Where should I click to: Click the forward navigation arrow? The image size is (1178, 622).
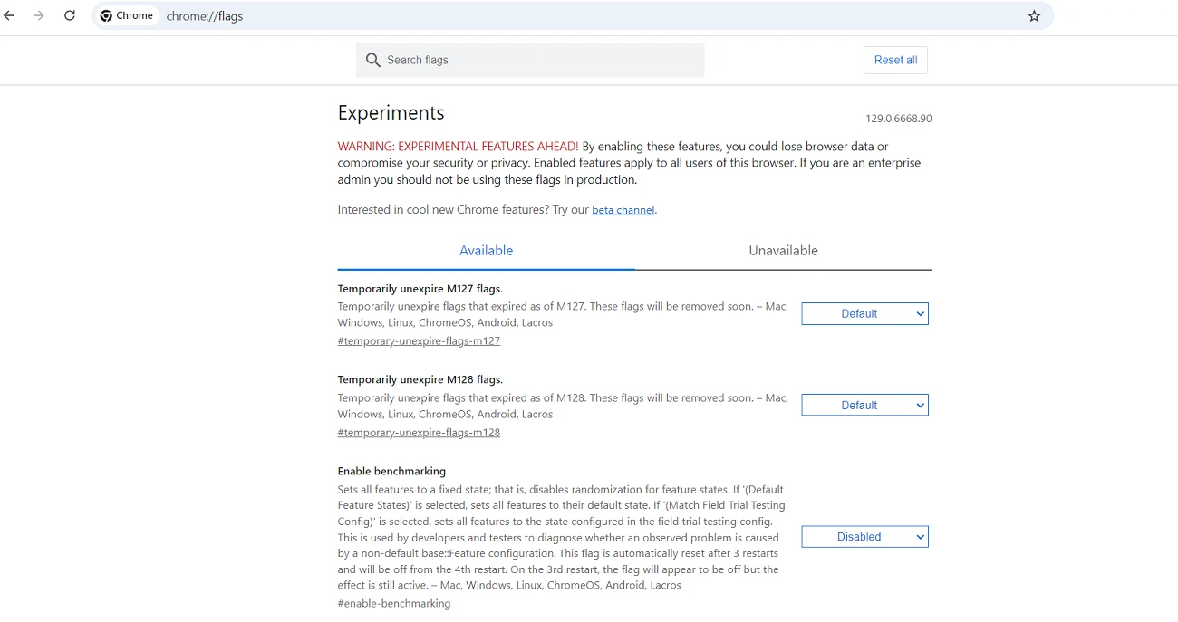(x=39, y=15)
